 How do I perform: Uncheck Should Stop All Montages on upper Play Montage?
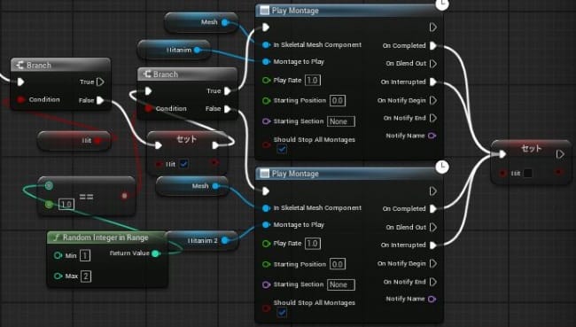pyautogui.click(x=282, y=149)
